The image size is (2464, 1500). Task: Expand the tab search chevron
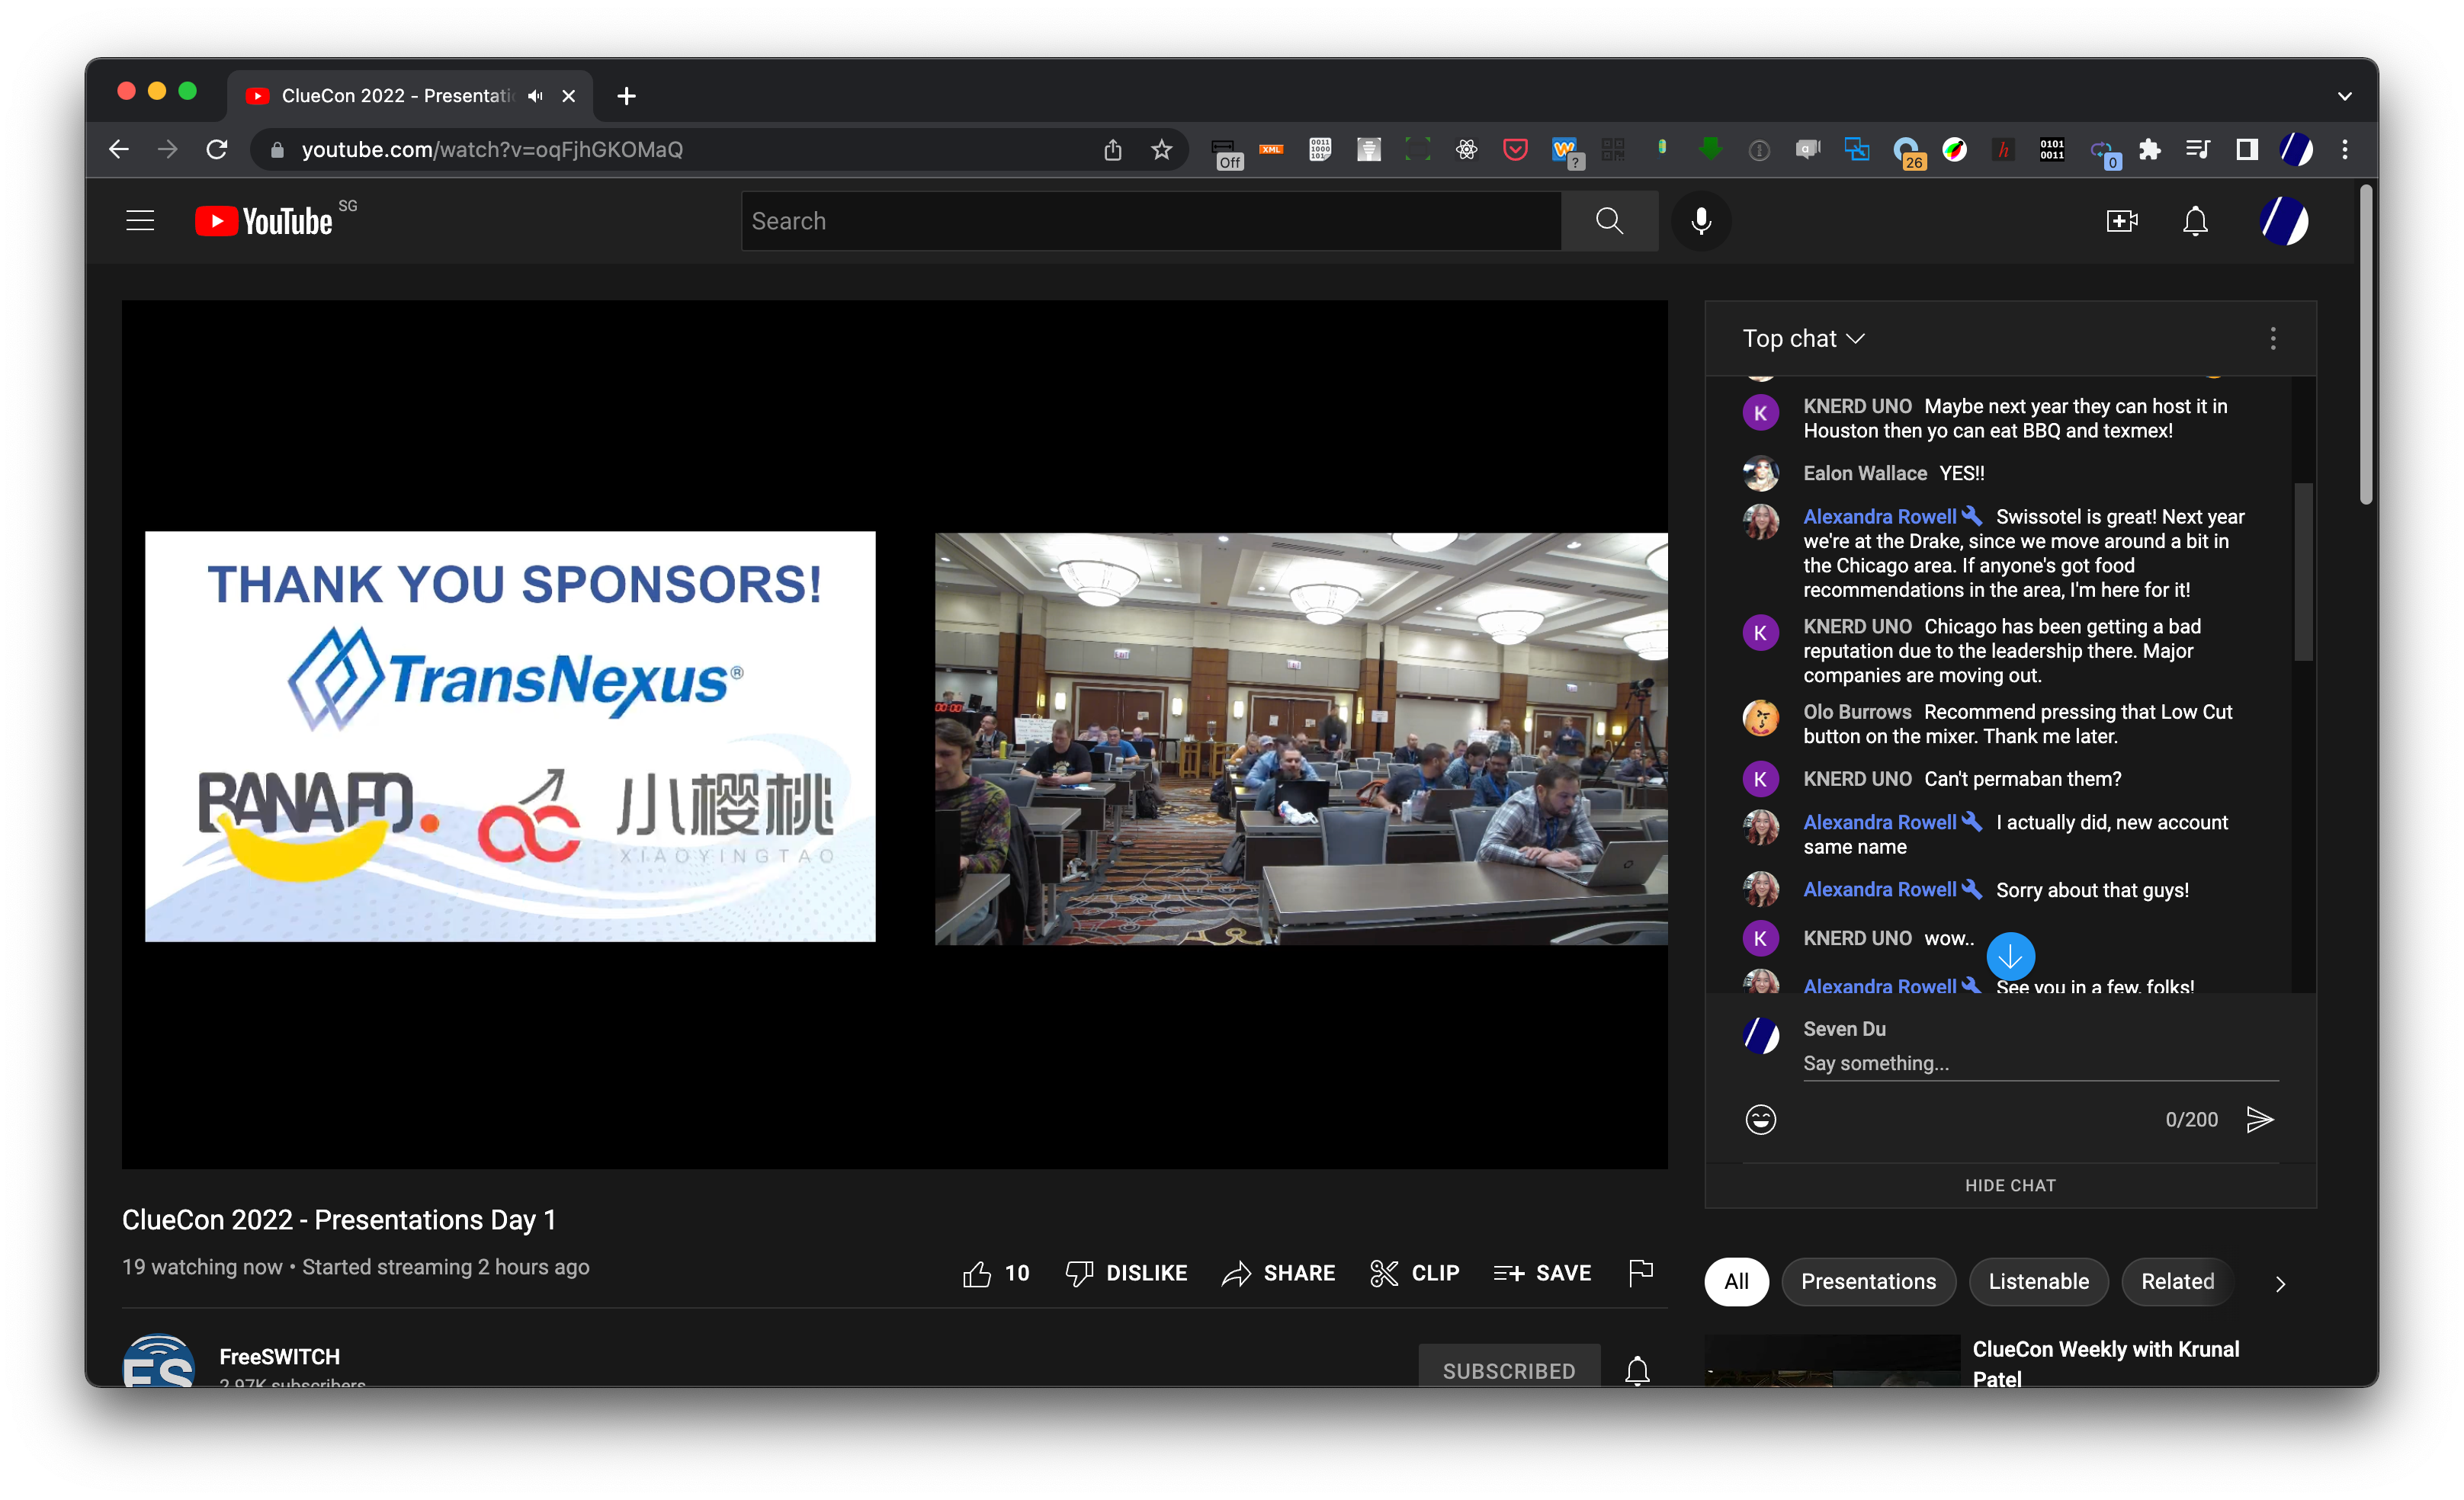2344,96
